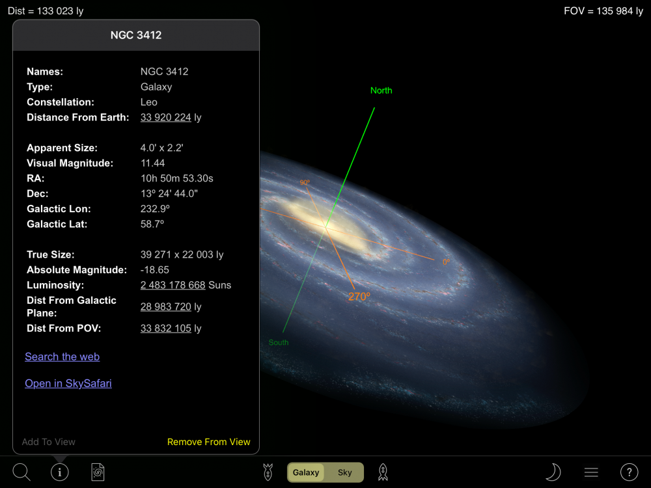Toggle night mode crescent moon icon
This screenshot has width=651, height=488.
tap(553, 472)
